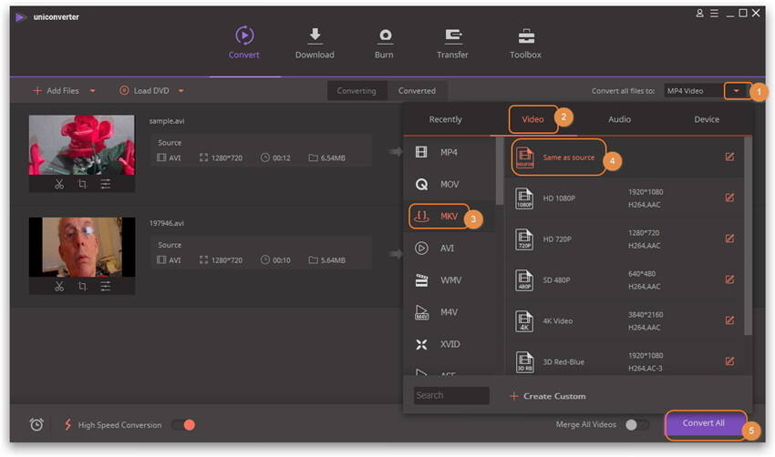Click Create Custom button
The image size is (775, 457).
tap(548, 396)
